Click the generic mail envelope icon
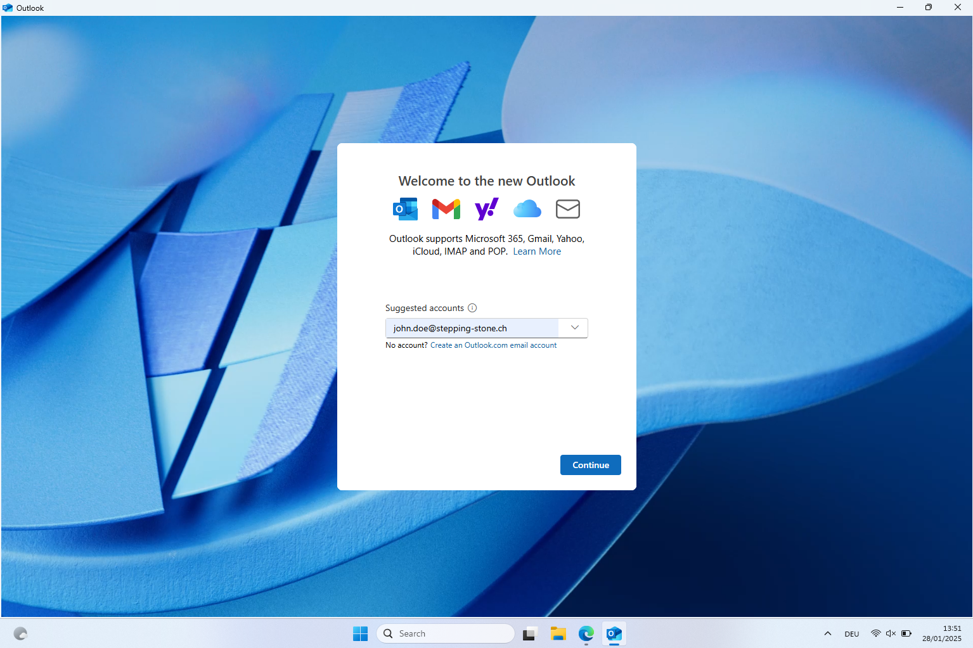973x648 pixels. (567, 209)
